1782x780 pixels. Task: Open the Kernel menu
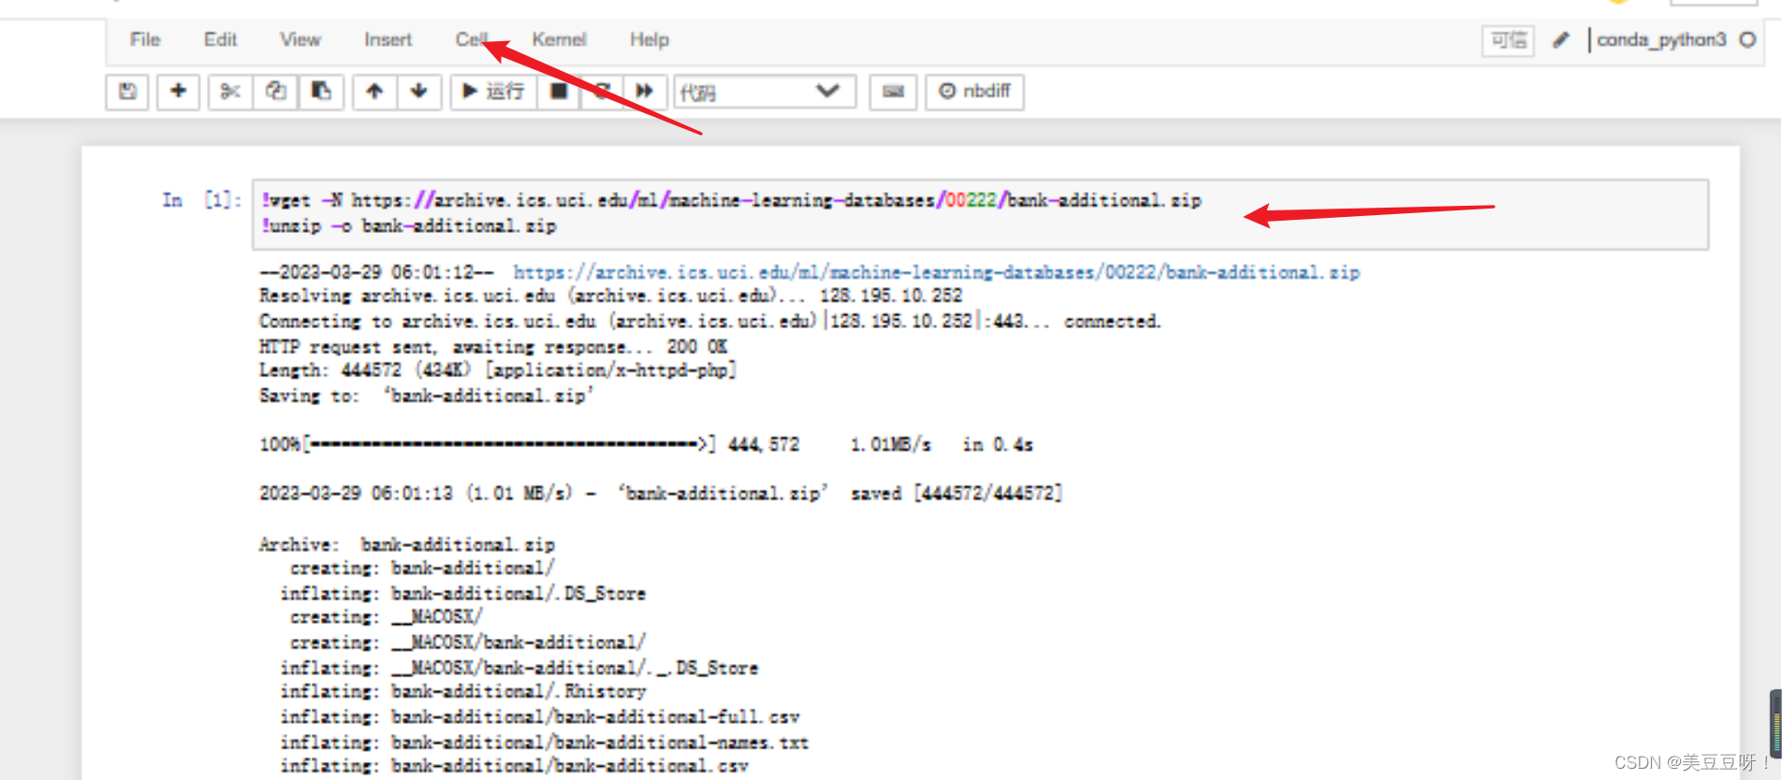559,39
